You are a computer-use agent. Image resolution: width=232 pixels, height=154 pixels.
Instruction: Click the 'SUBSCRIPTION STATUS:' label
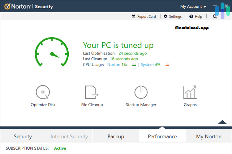(x=27, y=148)
